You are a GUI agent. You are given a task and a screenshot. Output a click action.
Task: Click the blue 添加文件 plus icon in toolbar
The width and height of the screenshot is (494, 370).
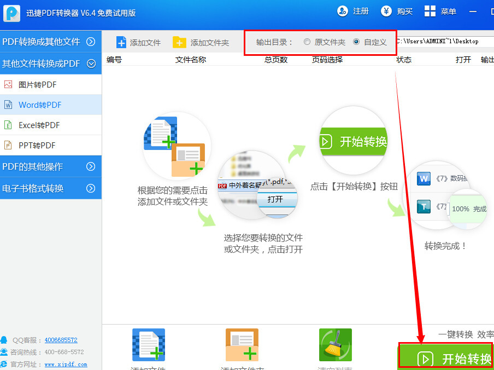point(121,42)
